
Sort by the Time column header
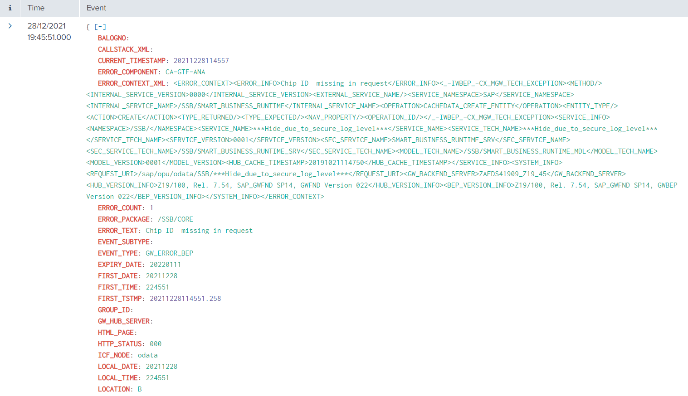36,8
